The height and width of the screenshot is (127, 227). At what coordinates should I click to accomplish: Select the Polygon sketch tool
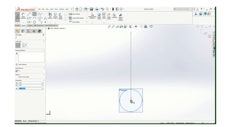pyautogui.click(x=34, y=22)
